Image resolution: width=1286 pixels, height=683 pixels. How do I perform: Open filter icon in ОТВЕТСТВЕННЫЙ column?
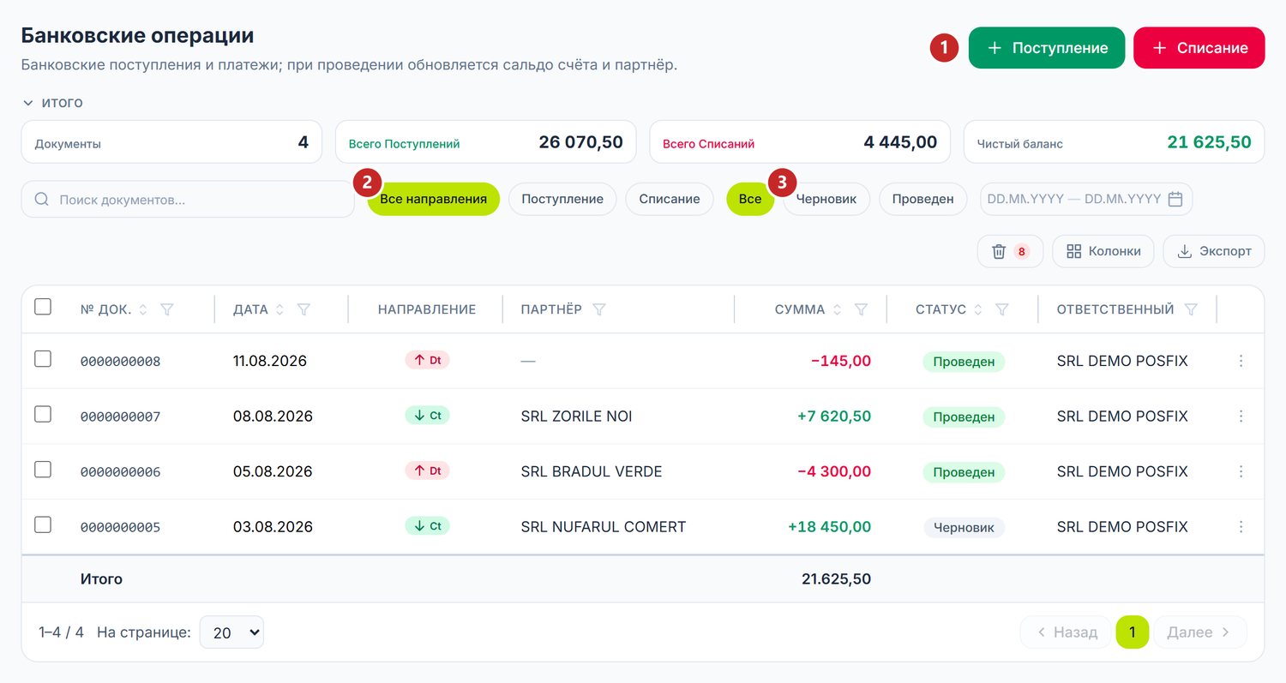1191,309
